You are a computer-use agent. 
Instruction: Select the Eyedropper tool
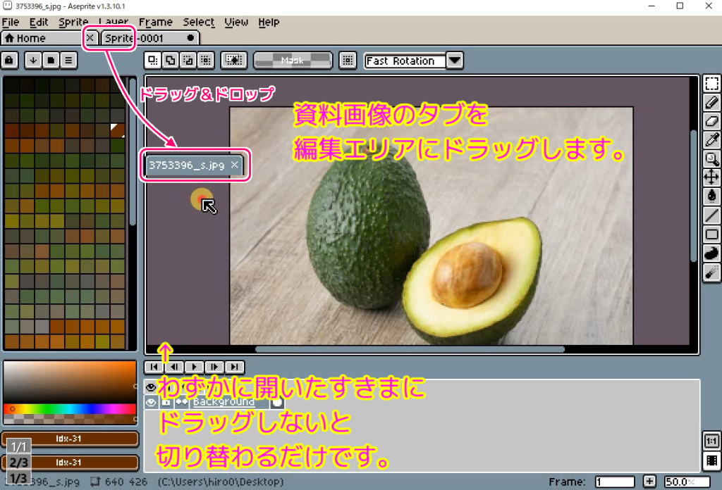click(711, 138)
